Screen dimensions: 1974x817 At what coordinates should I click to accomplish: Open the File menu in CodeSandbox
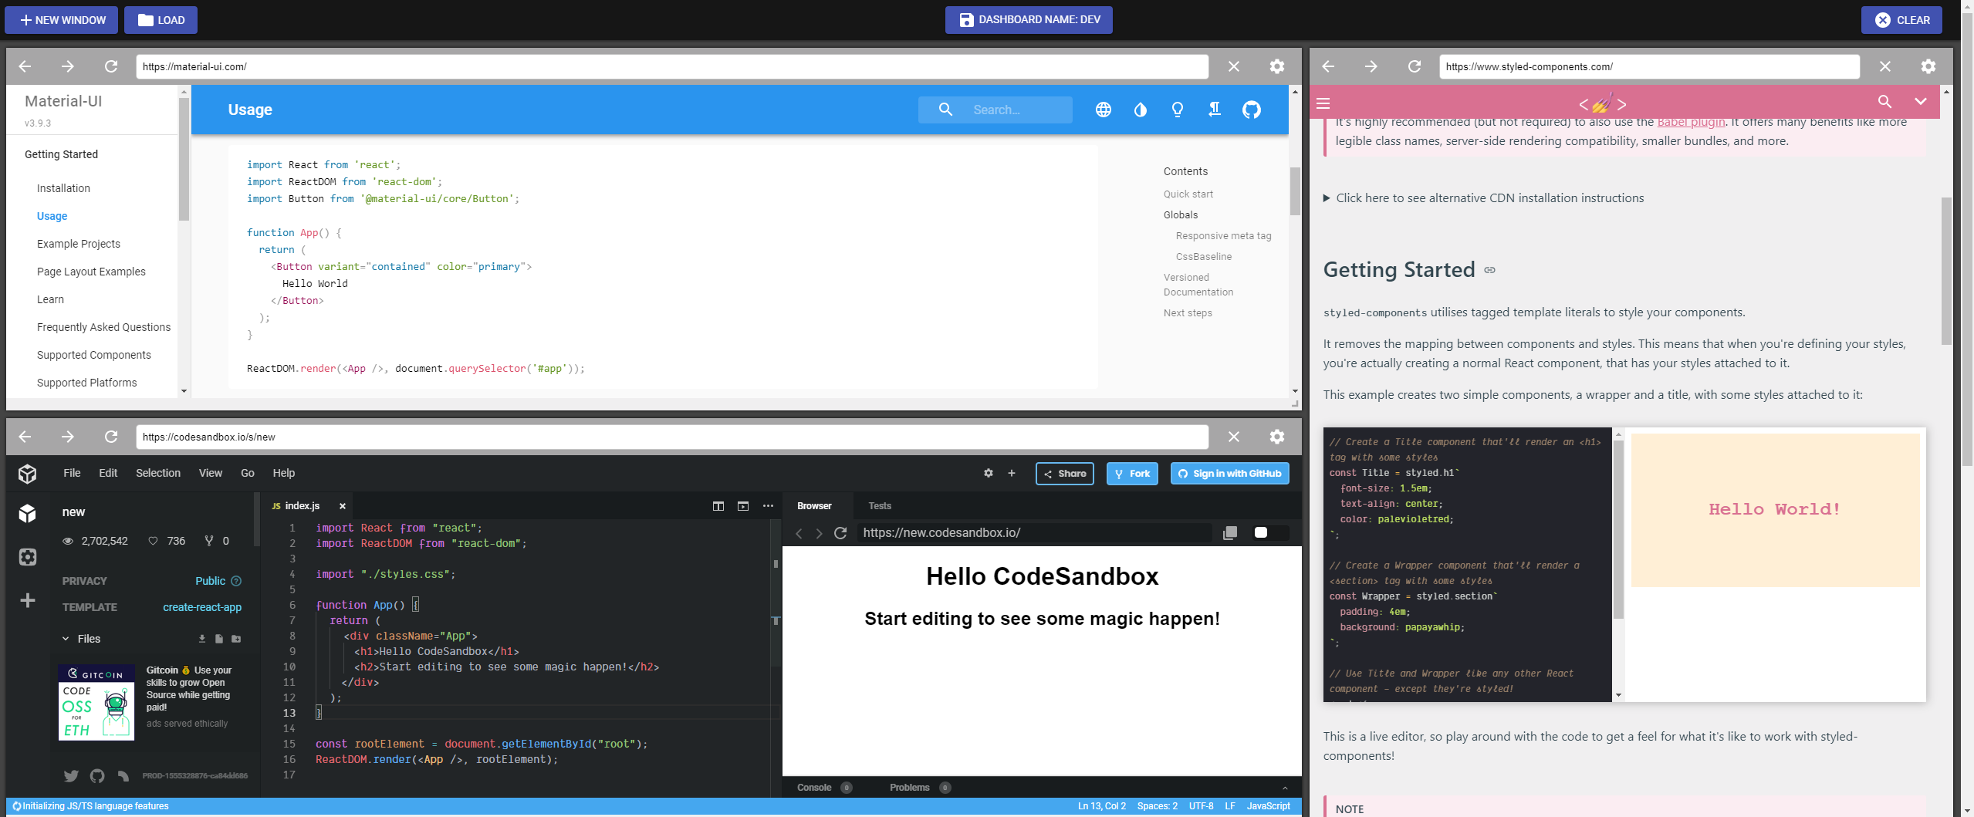tap(72, 473)
